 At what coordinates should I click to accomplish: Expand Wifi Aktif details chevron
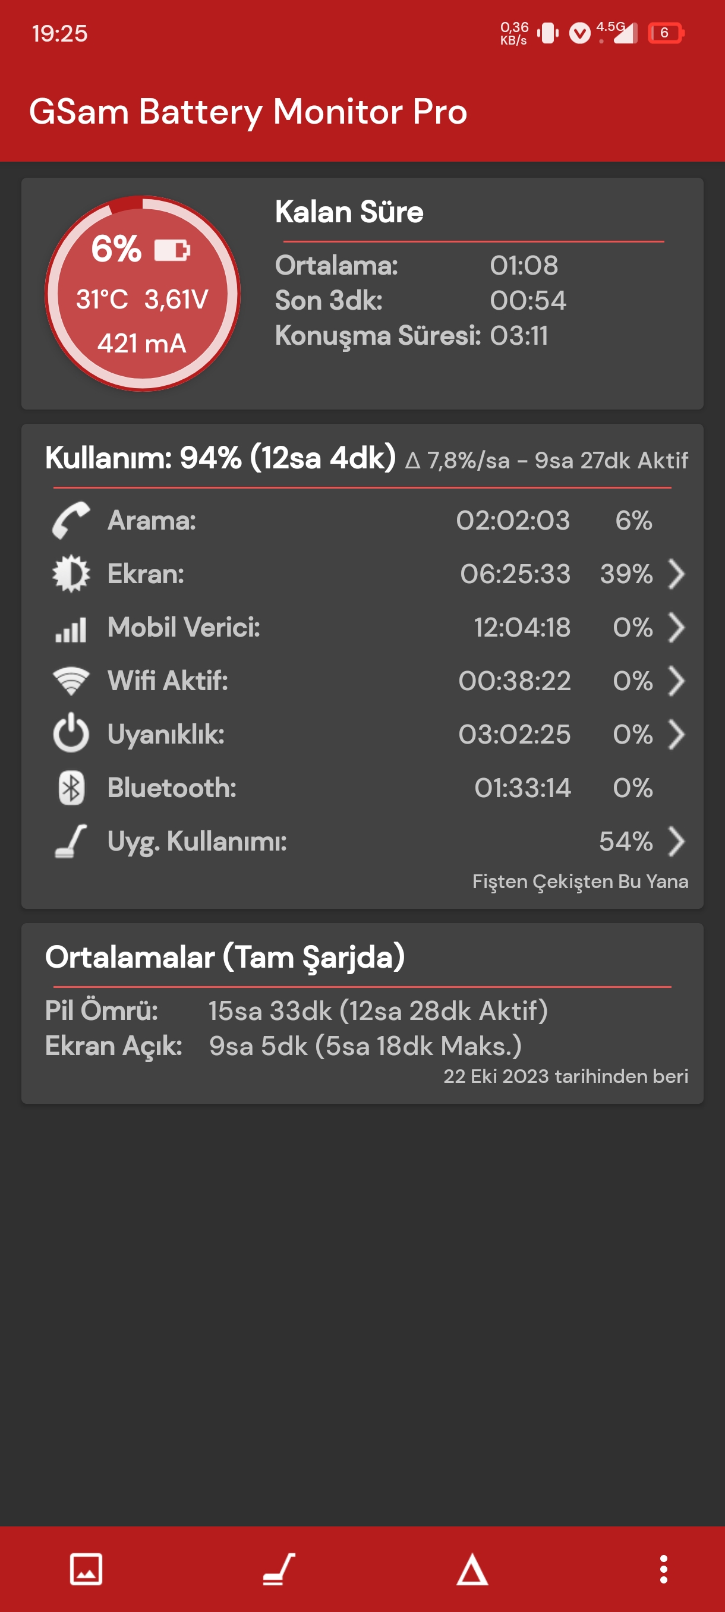click(x=676, y=681)
